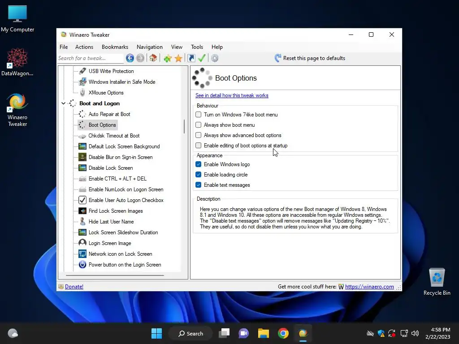Open Google Chrome from the taskbar
This screenshot has height=344, width=459.
[x=283, y=333]
